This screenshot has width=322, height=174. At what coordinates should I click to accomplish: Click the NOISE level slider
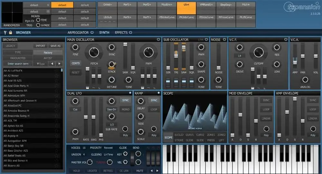[219, 68]
